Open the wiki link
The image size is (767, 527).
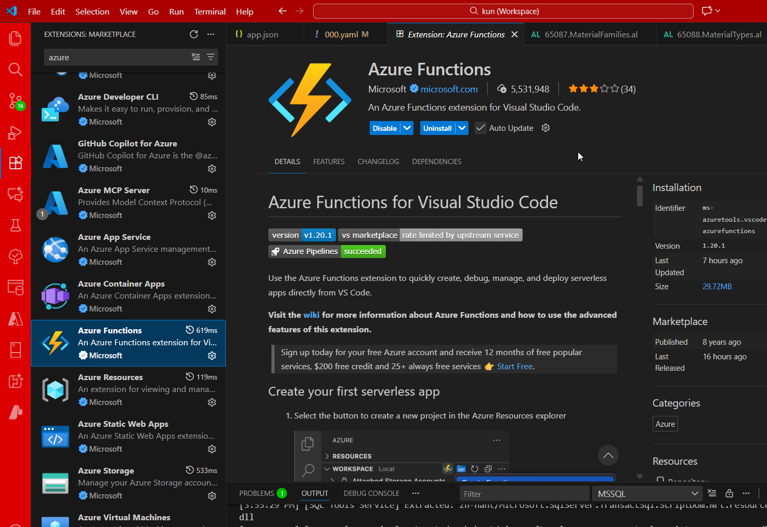click(311, 315)
